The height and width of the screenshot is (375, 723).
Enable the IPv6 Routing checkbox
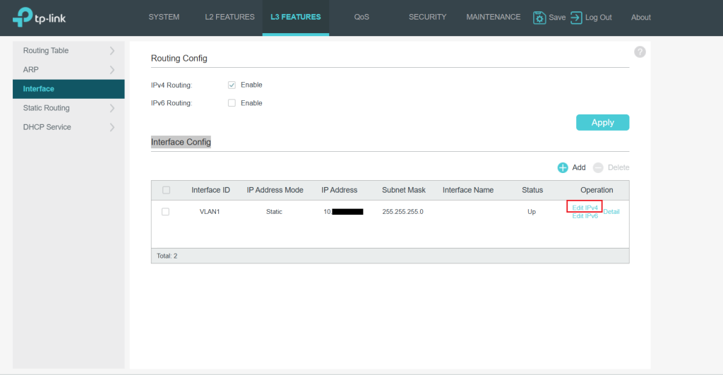pos(232,103)
